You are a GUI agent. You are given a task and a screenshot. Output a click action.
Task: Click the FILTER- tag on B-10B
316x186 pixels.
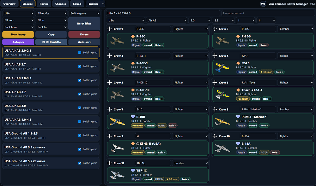(161, 126)
